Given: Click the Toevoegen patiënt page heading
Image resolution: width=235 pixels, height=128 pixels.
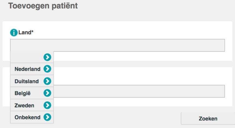Looking at the screenshot, I should click(43, 6).
